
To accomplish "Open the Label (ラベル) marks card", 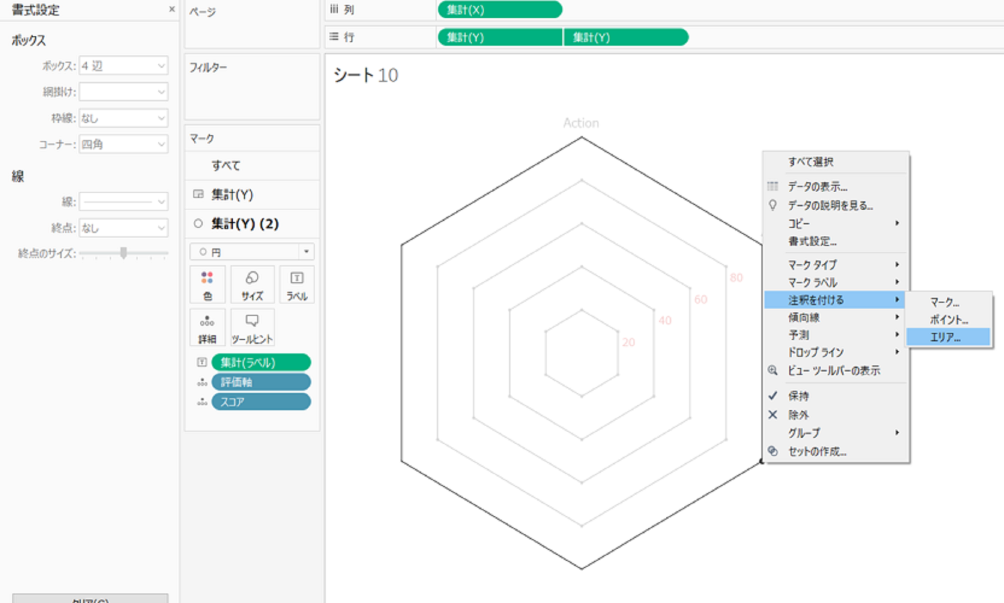I will point(297,284).
